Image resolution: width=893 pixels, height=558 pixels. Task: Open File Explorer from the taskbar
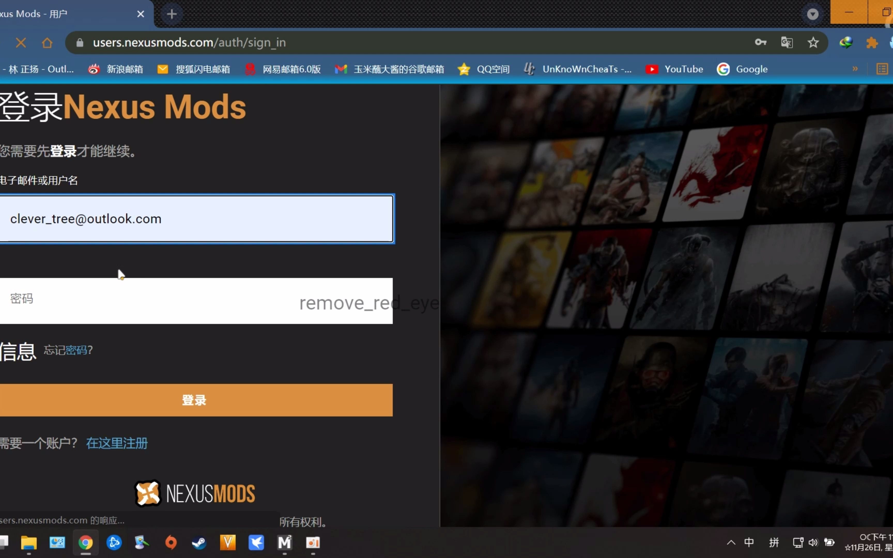coord(29,542)
